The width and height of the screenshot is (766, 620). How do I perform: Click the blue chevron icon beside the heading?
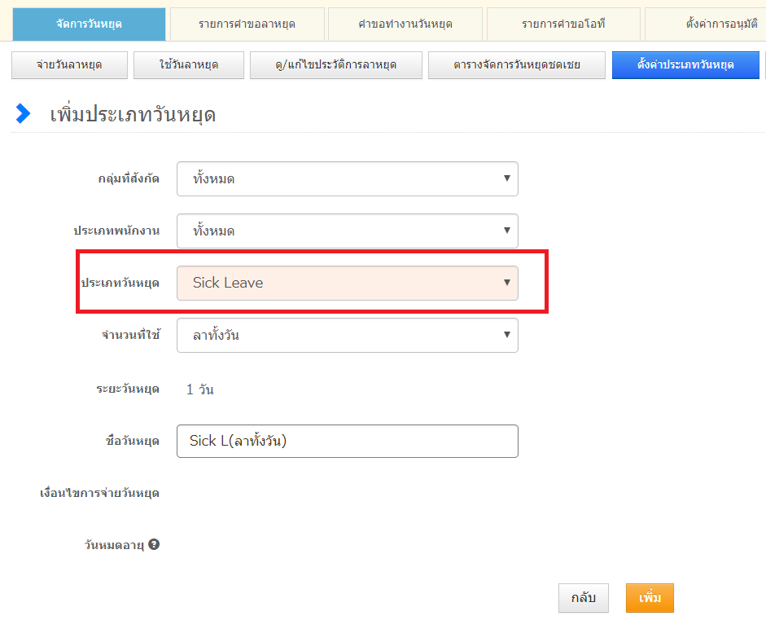coord(23,114)
